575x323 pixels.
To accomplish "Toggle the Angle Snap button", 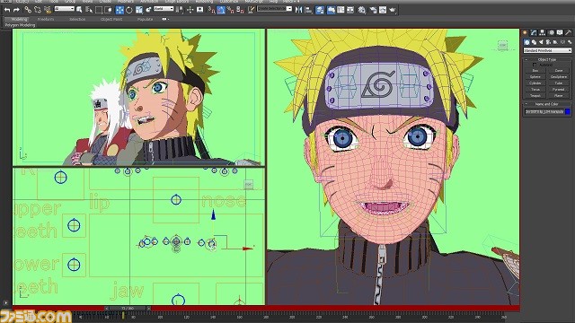I will point(221,10).
